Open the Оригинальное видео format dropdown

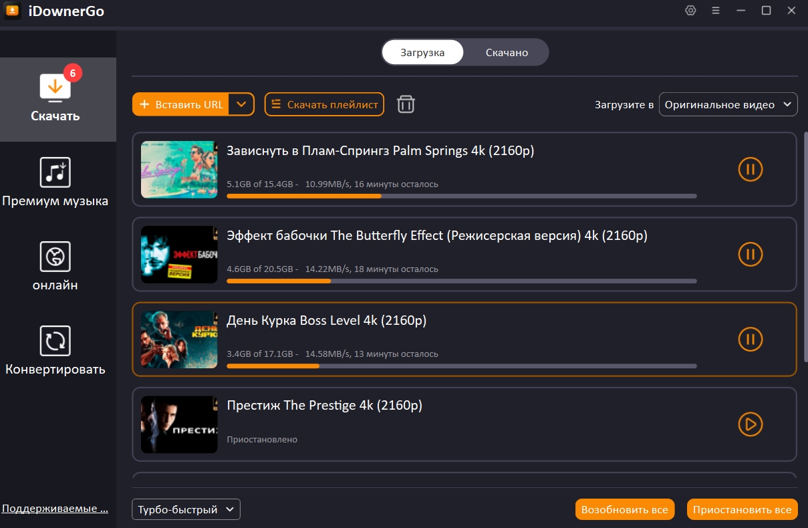(x=728, y=104)
